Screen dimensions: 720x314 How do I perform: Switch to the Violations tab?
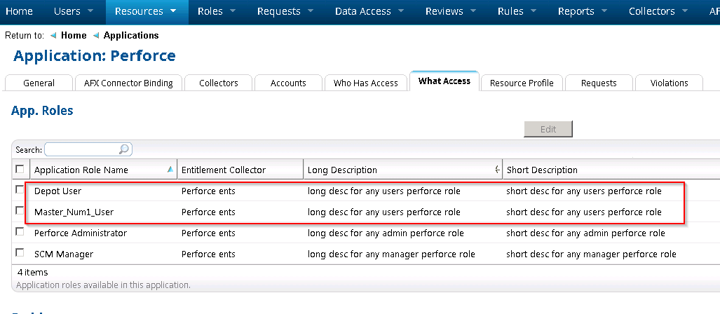(x=669, y=83)
